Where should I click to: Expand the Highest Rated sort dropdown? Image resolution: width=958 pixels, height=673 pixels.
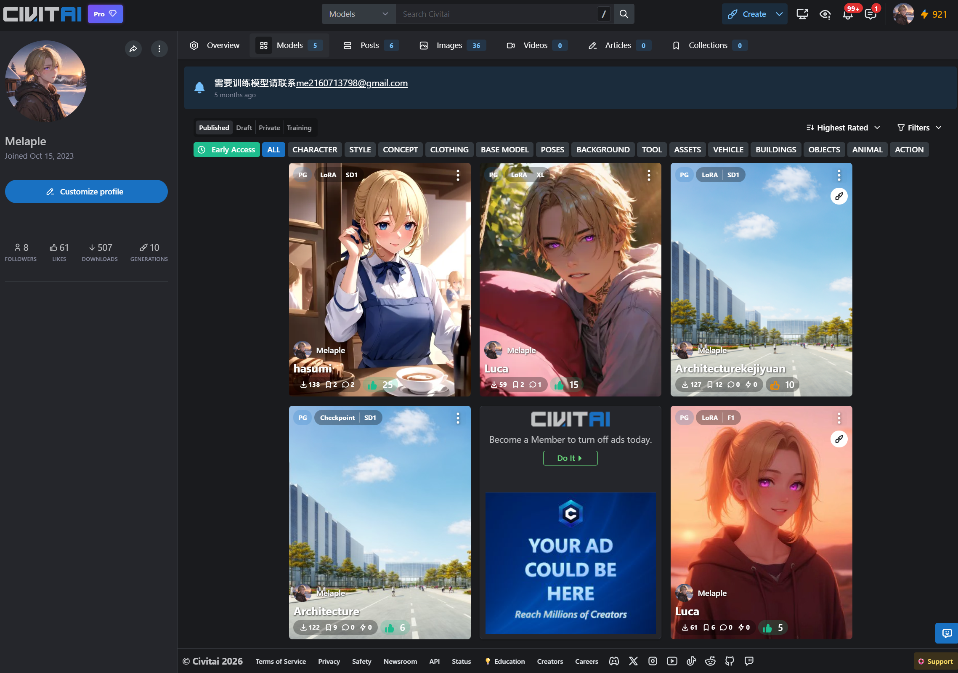(x=843, y=128)
